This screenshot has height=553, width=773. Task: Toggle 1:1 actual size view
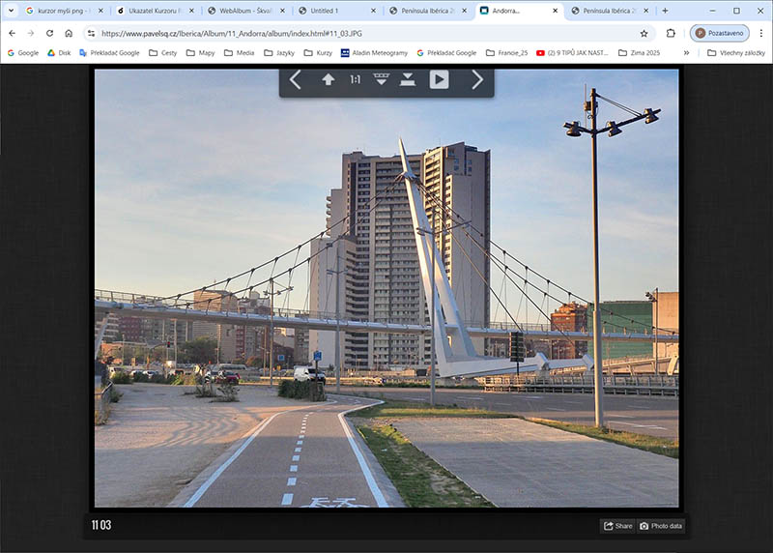click(x=356, y=80)
